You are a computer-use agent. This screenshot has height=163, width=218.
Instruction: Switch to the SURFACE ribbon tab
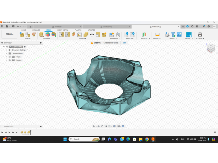(36, 30)
